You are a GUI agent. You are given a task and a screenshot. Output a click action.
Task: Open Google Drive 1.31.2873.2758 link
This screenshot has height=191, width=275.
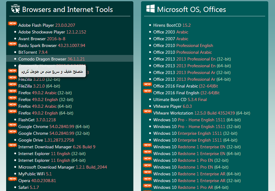tap(46, 140)
